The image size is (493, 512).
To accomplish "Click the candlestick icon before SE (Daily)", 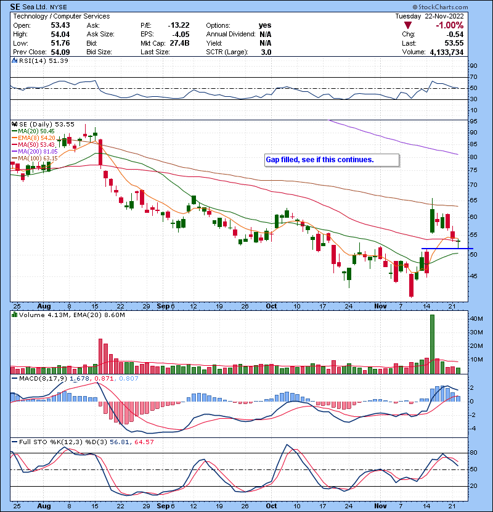I will tap(14, 124).
